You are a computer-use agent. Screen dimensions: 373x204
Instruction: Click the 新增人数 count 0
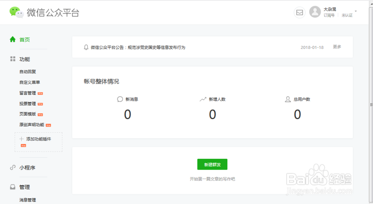[213, 114]
